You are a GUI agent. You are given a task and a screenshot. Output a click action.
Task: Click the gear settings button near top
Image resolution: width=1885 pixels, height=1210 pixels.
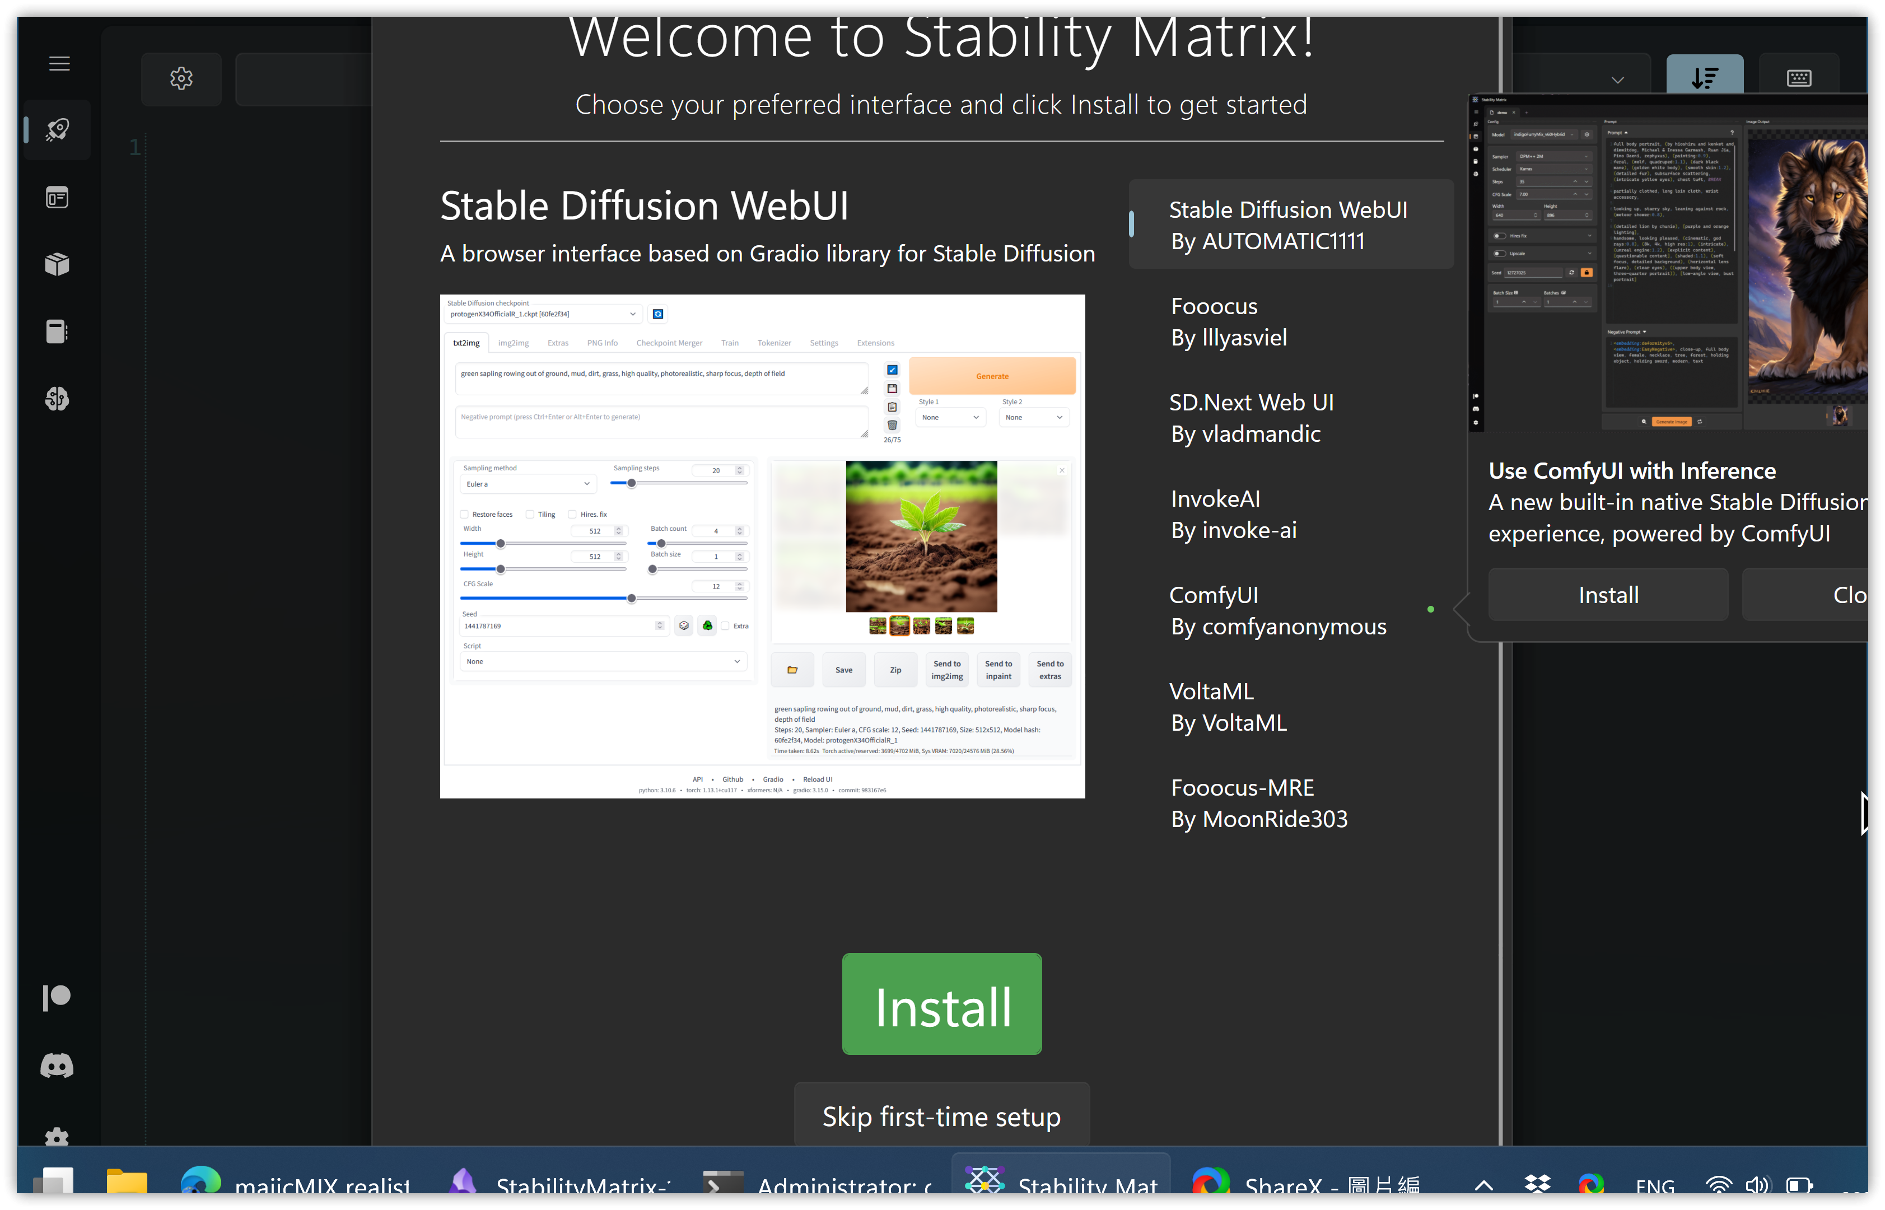(x=181, y=78)
